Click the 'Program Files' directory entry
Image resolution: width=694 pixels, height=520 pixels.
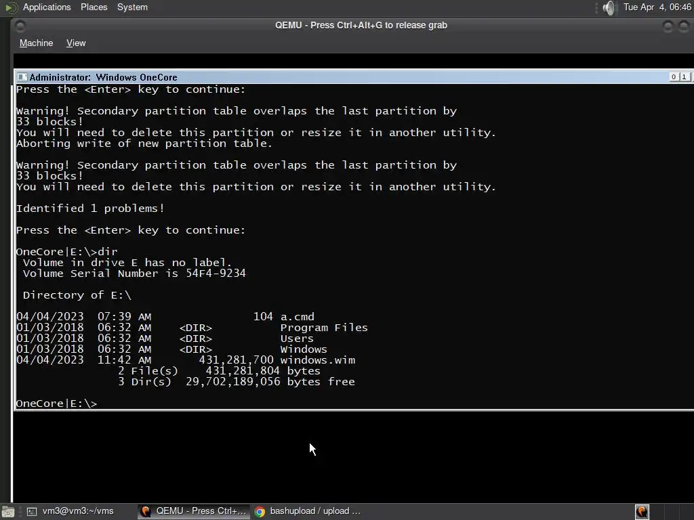pyautogui.click(x=324, y=328)
